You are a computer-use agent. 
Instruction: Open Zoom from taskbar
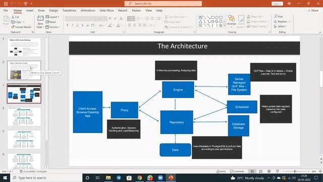tap(160, 177)
